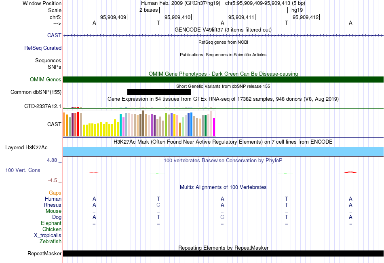Click 'chr5:95,909,409-95,909,413 (5 bp)' range text
The height and width of the screenshot is (263, 384).
tap(265, 3)
